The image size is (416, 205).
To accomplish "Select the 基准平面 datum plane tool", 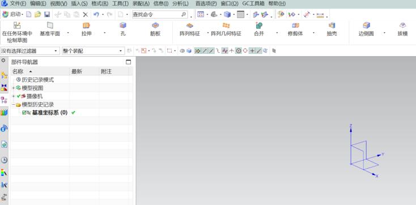I will pos(50,29).
